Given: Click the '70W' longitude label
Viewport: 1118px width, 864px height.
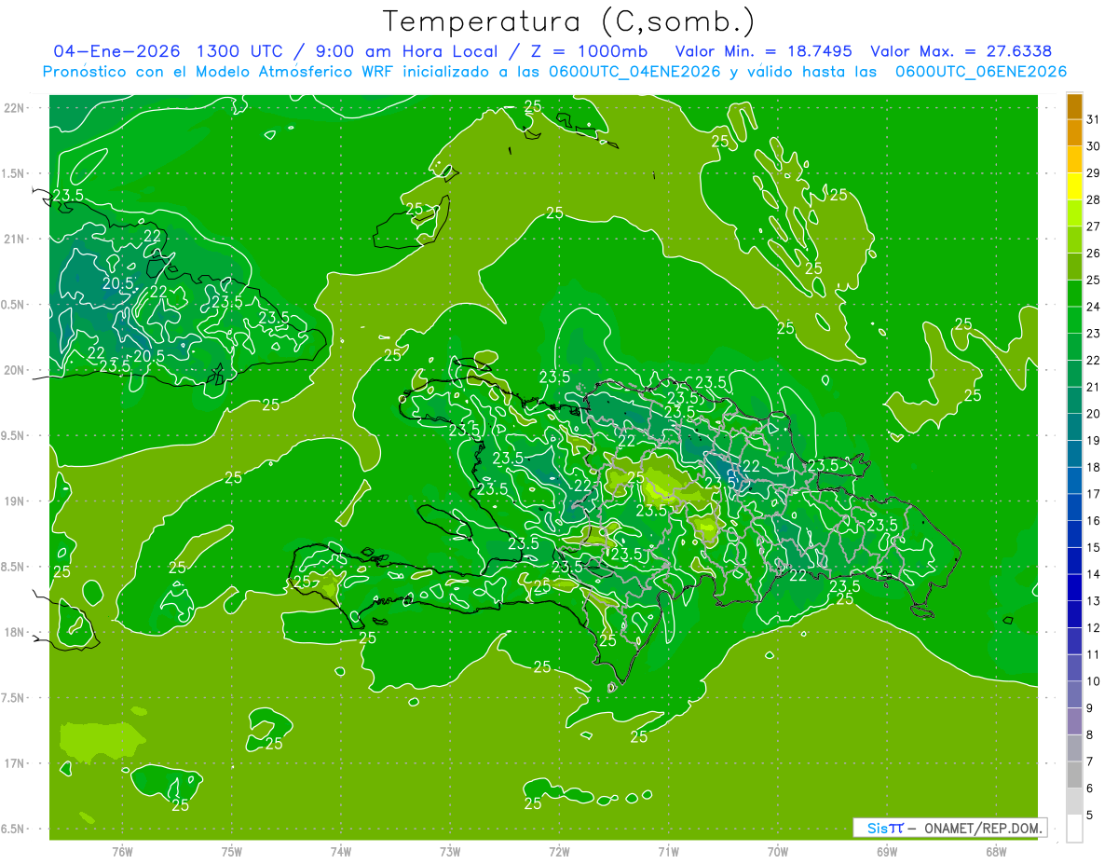Looking at the screenshot, I should (778, 851).
